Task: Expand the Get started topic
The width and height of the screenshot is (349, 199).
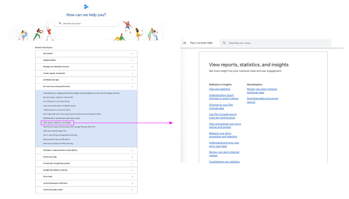Action: (86, 54)
